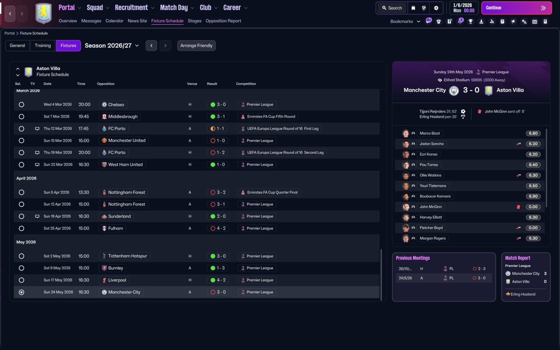This screenshot has height=350, width=560.
Task: Click the Liverpool club crest icon
Action: pos(104,280)
